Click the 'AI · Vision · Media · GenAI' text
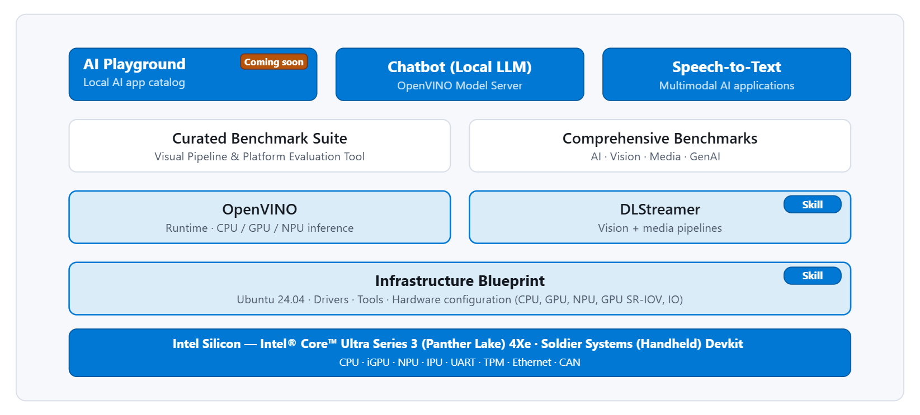Image resolution: width=920 pixels, height=415 pixels. click(655, 157)
